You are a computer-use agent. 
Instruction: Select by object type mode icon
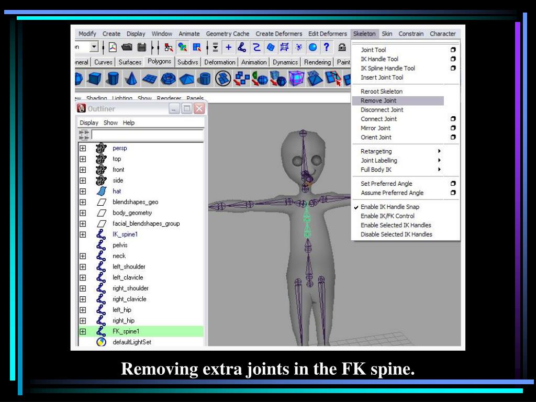point(183,47)
